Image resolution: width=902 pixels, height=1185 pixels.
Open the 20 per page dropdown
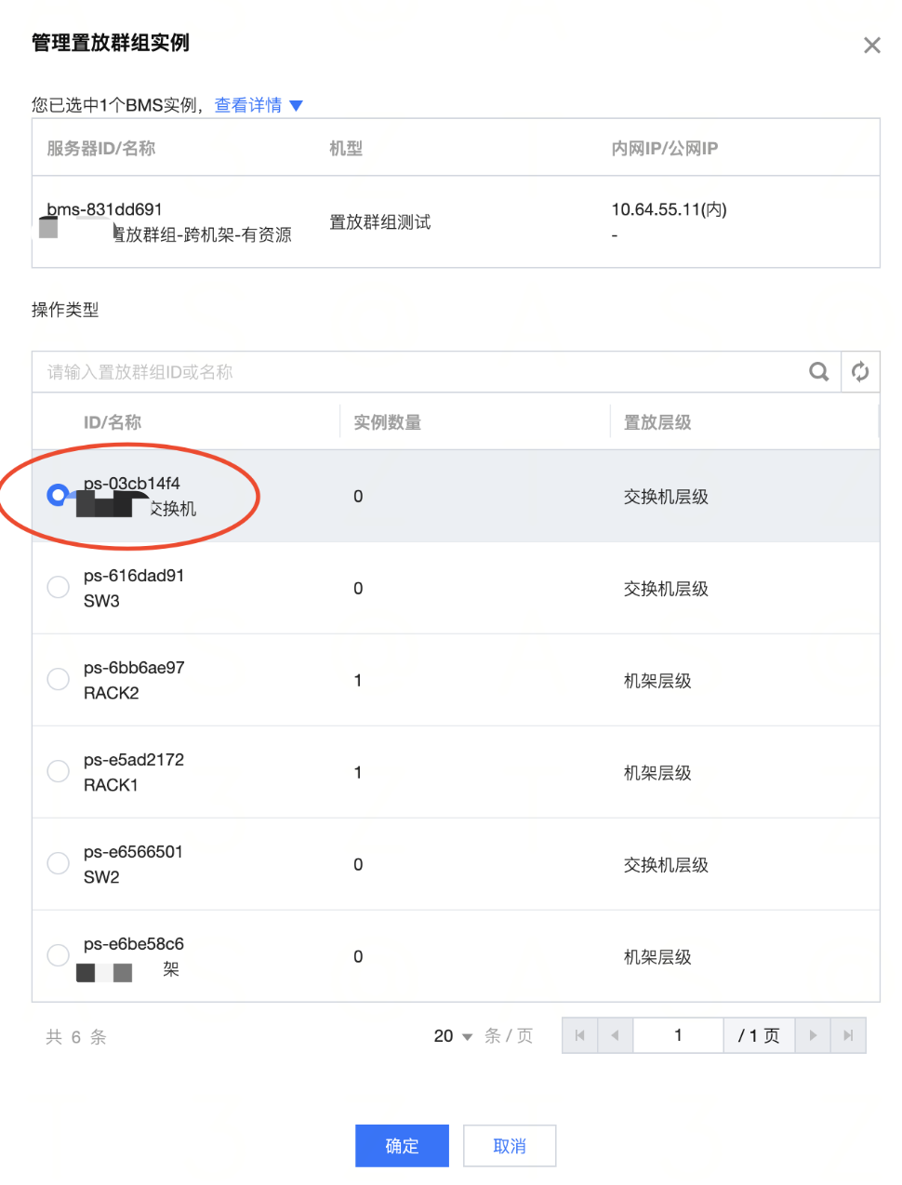(453, 1036)
